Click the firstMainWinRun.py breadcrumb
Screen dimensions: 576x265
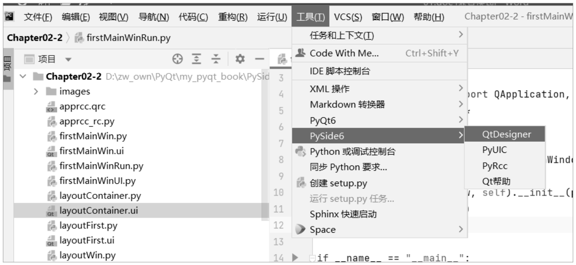tap(128, 38)
